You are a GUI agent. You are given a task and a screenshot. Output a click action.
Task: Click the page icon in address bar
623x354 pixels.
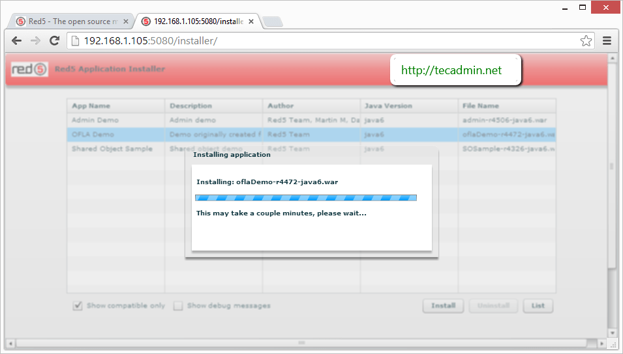point(75,40)
